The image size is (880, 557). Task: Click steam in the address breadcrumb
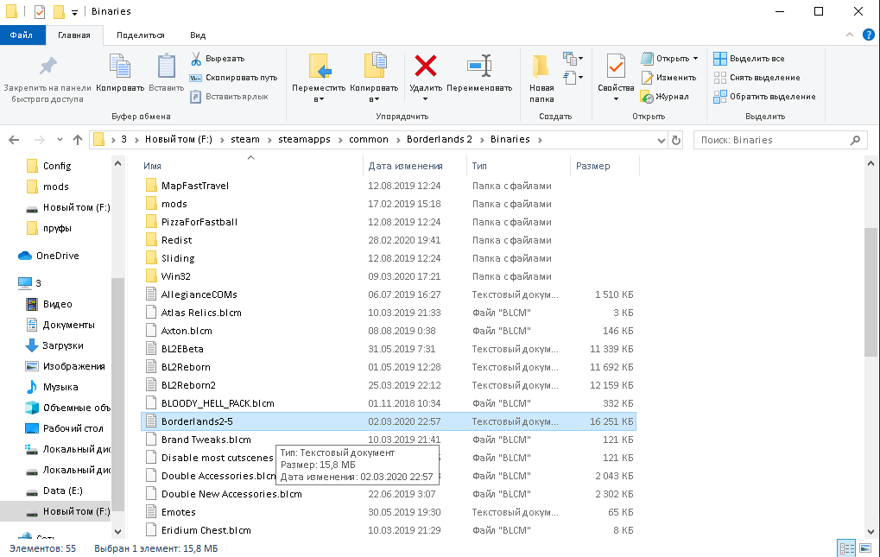pyautogui.click(x=245, y=139)
